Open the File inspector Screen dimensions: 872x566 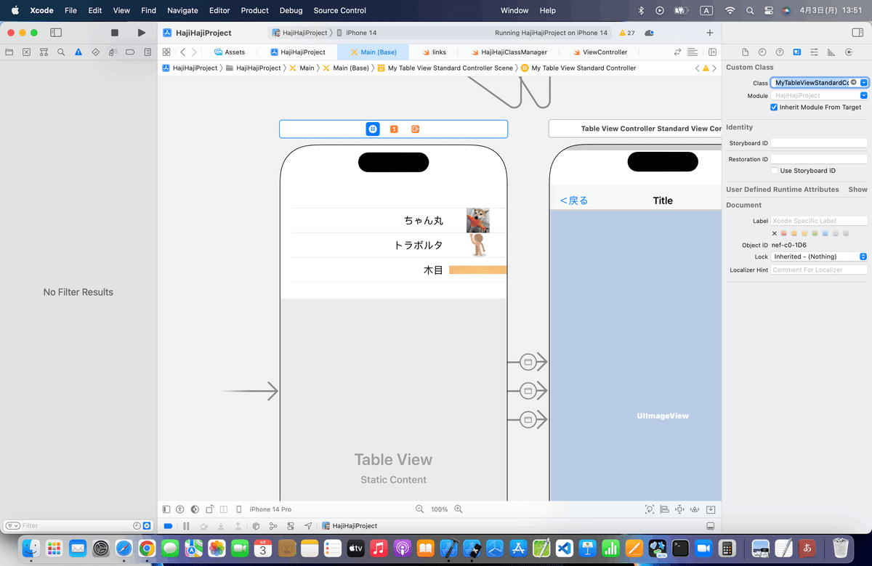pos(745,52)
